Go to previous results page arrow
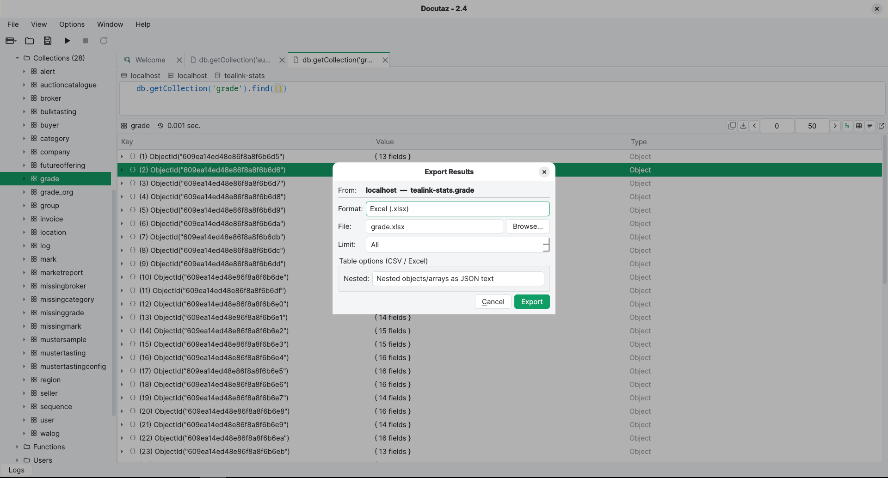 point(754,126)
